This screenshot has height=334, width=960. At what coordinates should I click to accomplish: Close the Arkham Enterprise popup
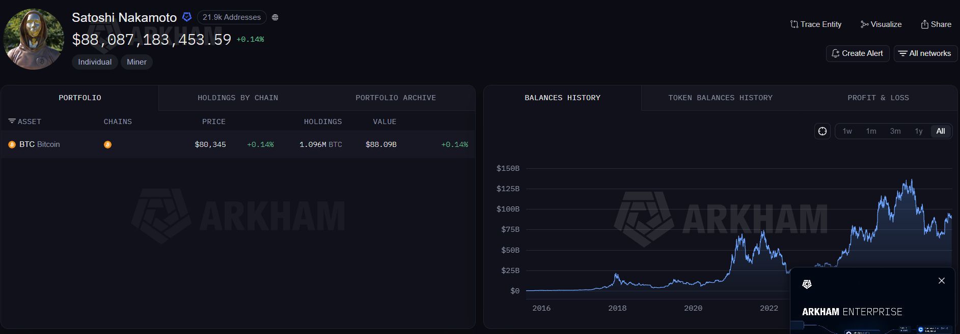pyautogui.click(x=942, y=281)
